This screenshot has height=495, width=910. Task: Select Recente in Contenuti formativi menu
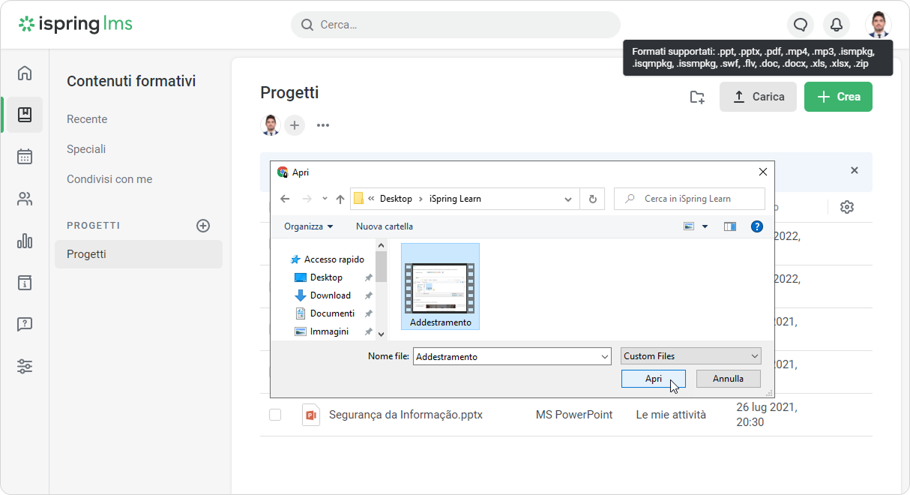pyautogui.click(x=87, y=119)
